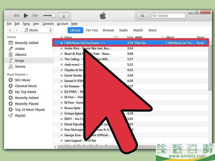Uncheck the Ed Sheeran song checkbox
Viewport: 215px width, 161px height.
click(61, 86)
